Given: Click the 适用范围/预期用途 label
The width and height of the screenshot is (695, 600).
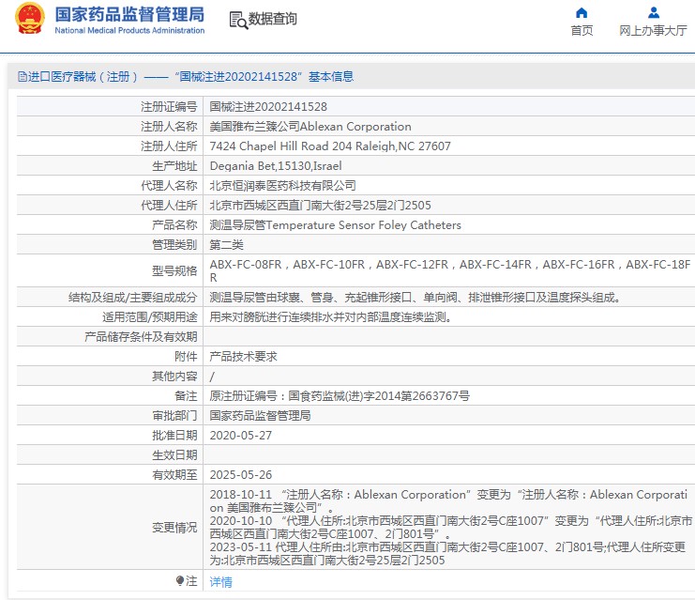Looking at the screenshot, I should [x=149, y=316].
